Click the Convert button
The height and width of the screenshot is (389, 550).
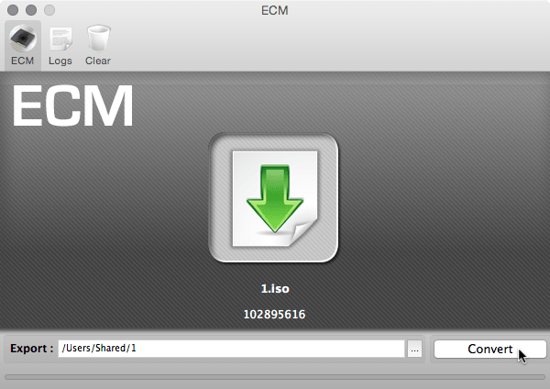pos(490,349)
